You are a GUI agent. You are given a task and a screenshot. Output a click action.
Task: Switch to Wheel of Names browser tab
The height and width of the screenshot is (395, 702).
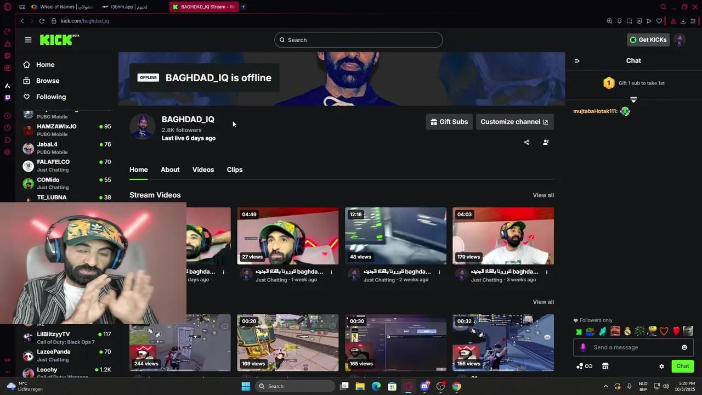(x=62, y=7)
